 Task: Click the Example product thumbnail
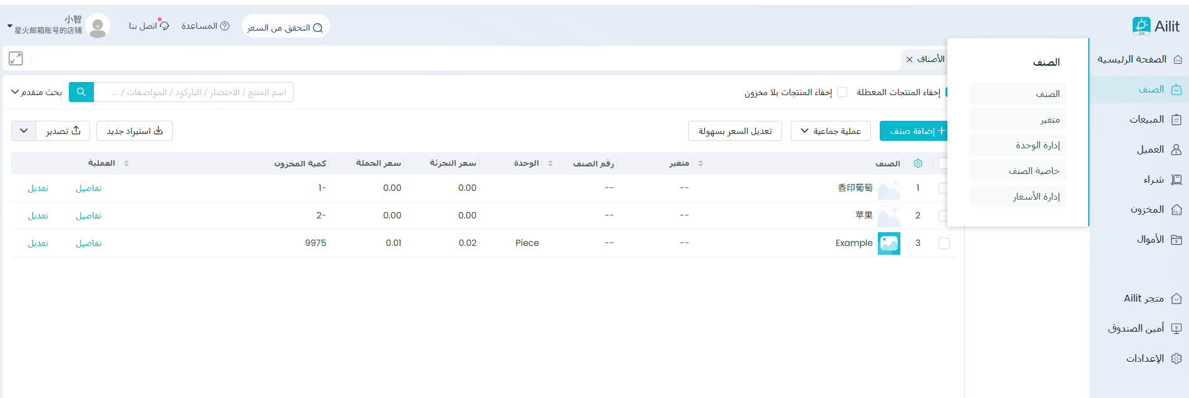point(888,243)
